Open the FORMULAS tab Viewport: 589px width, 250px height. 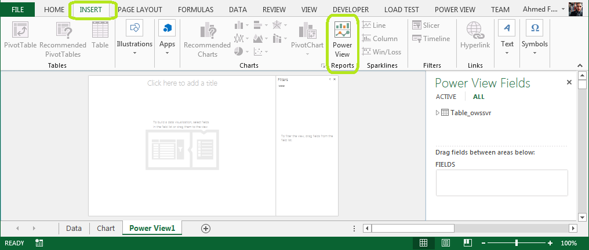[195, 10]
